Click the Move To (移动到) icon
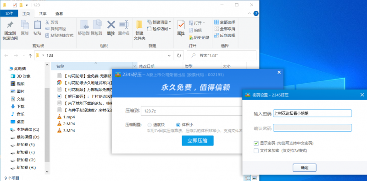This screenshot has width=367, height=181. [x=84, y=25]
